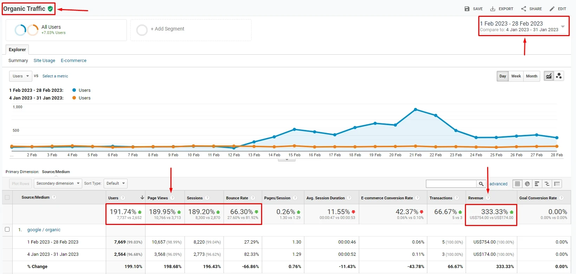Switch to motion chart view icon
This screenshot has width=576, height=274.
click(x=559, y=76)
